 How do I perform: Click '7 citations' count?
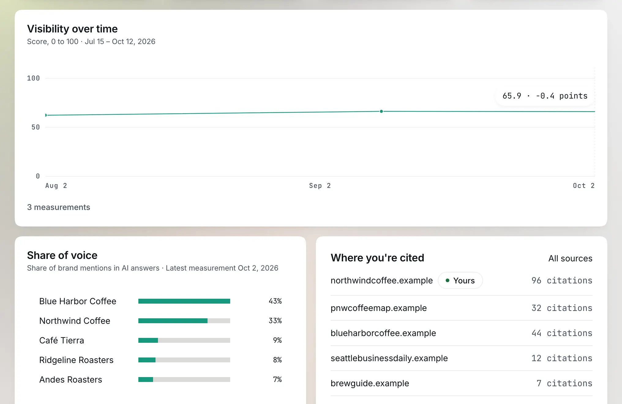(x=564, y=383)
